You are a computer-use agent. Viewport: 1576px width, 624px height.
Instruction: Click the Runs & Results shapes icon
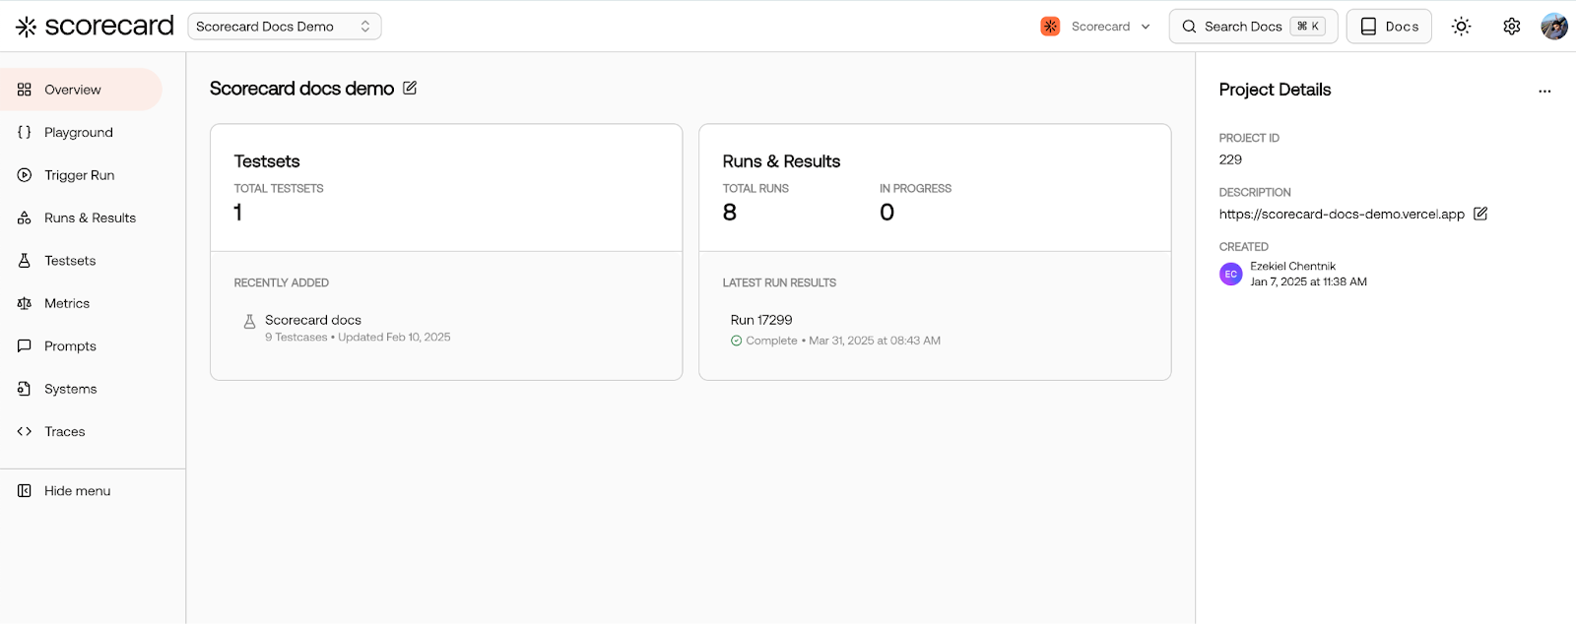click(x=25, y=218)
